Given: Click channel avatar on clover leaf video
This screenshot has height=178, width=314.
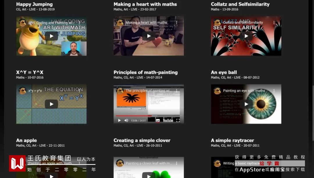Looking at the screenshot, I should tap(120, 163).
